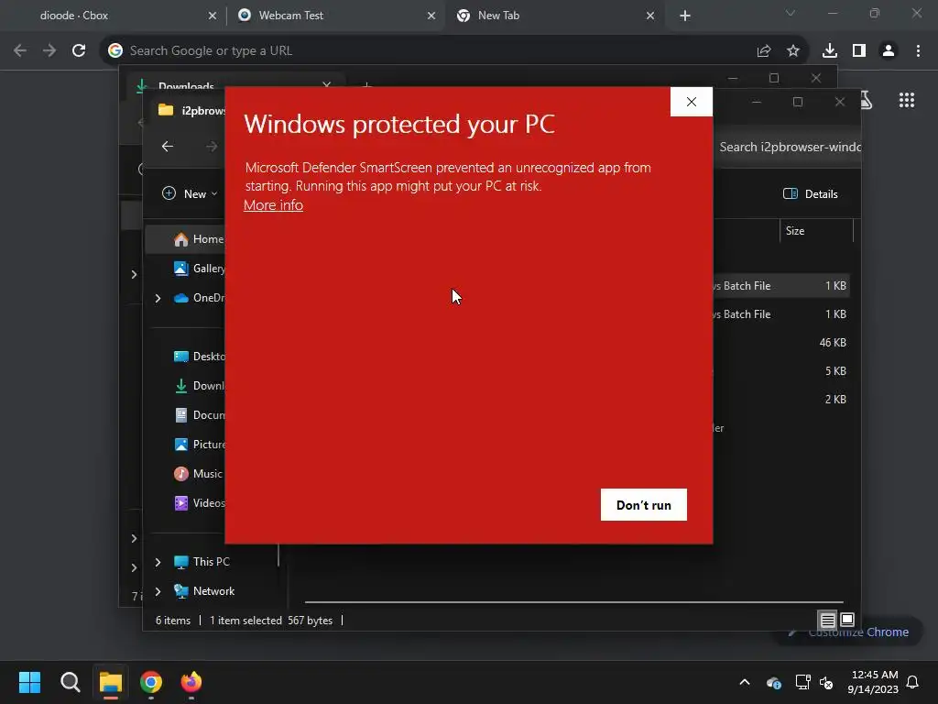Open Google Chrome from taskbar

pyautogui.click(x=151, y=682)
